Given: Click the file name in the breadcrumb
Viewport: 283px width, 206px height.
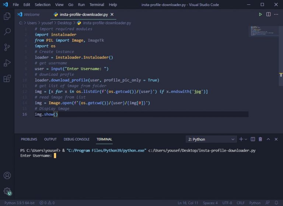Looking at the screenshot, I should pos(107,23).
